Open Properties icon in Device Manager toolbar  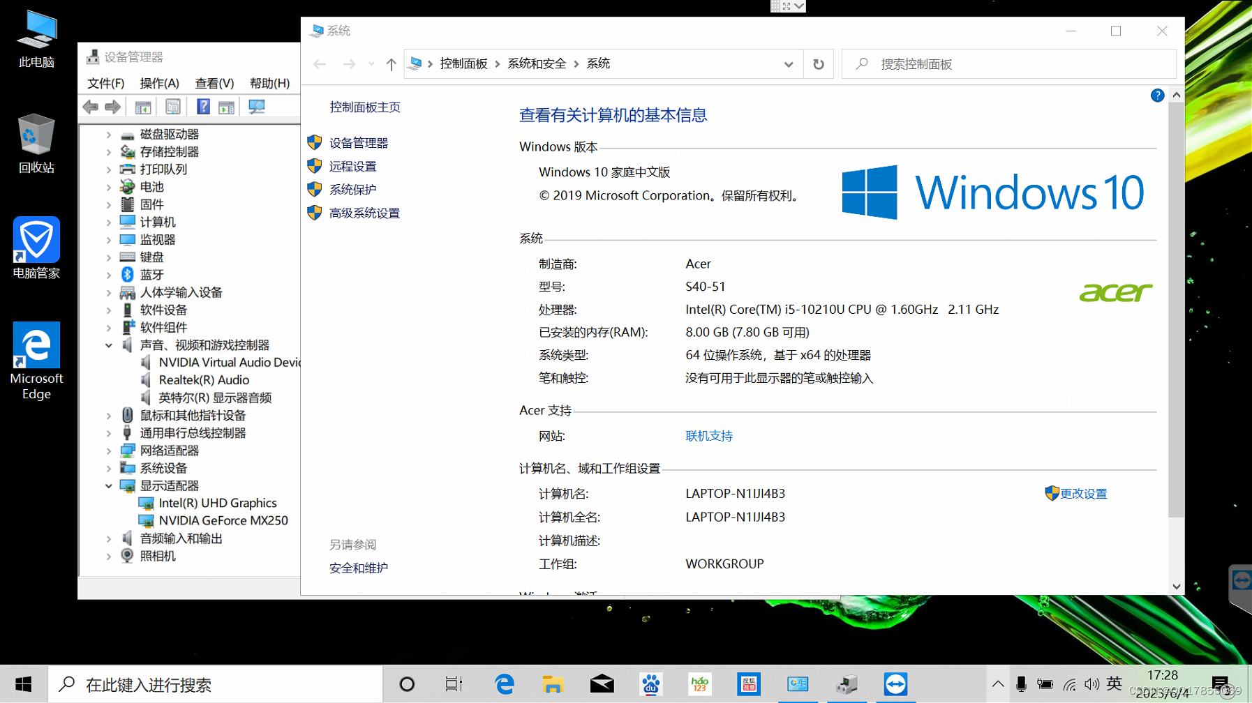point(173,107)
